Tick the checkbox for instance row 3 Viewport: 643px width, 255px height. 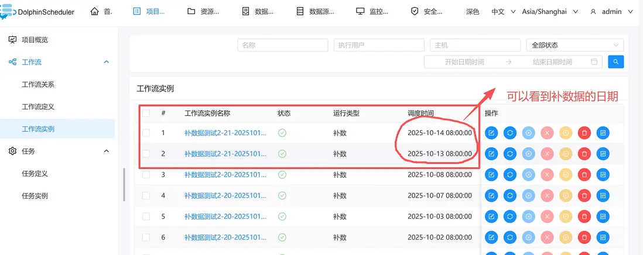tap(146, 175)
